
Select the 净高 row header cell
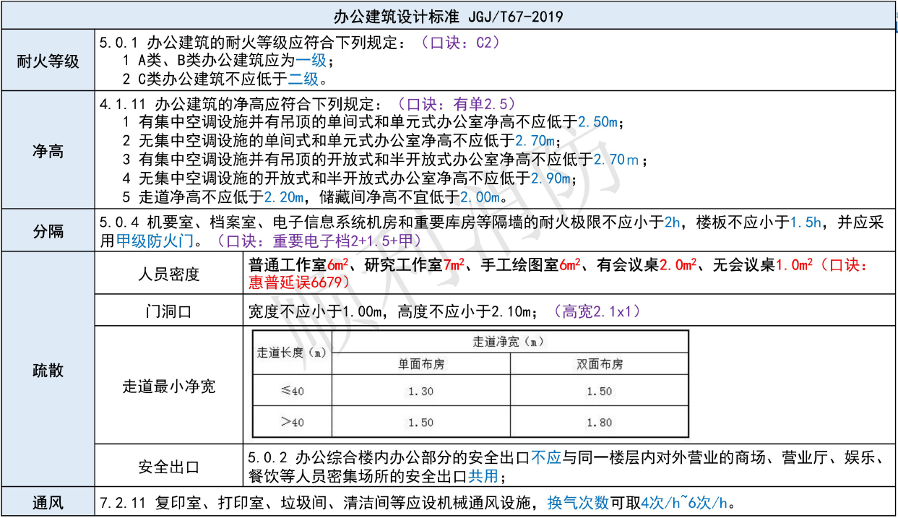click(48, 150)
